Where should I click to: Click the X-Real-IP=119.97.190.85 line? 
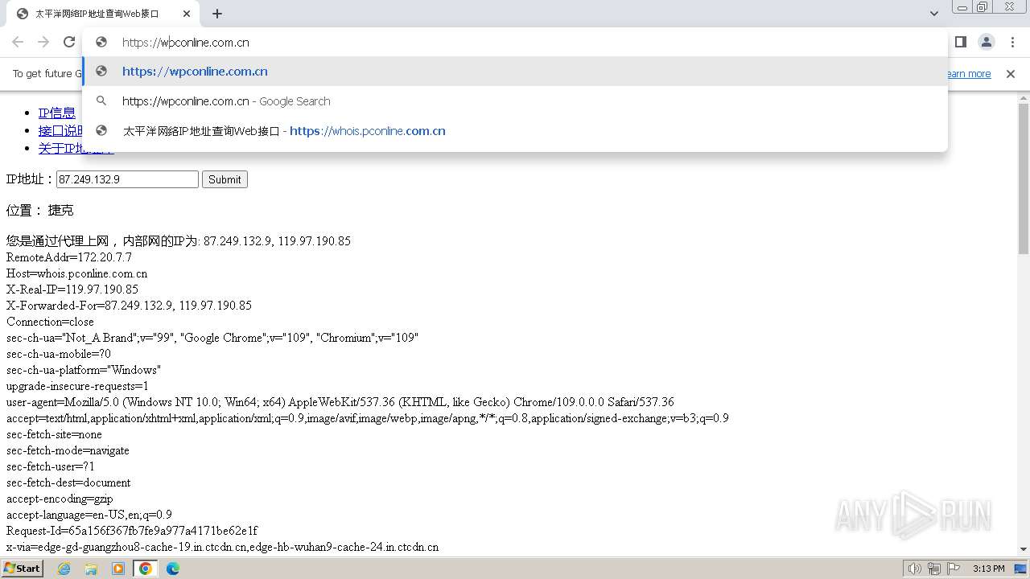pyautogui.click(x=72, y=289)
